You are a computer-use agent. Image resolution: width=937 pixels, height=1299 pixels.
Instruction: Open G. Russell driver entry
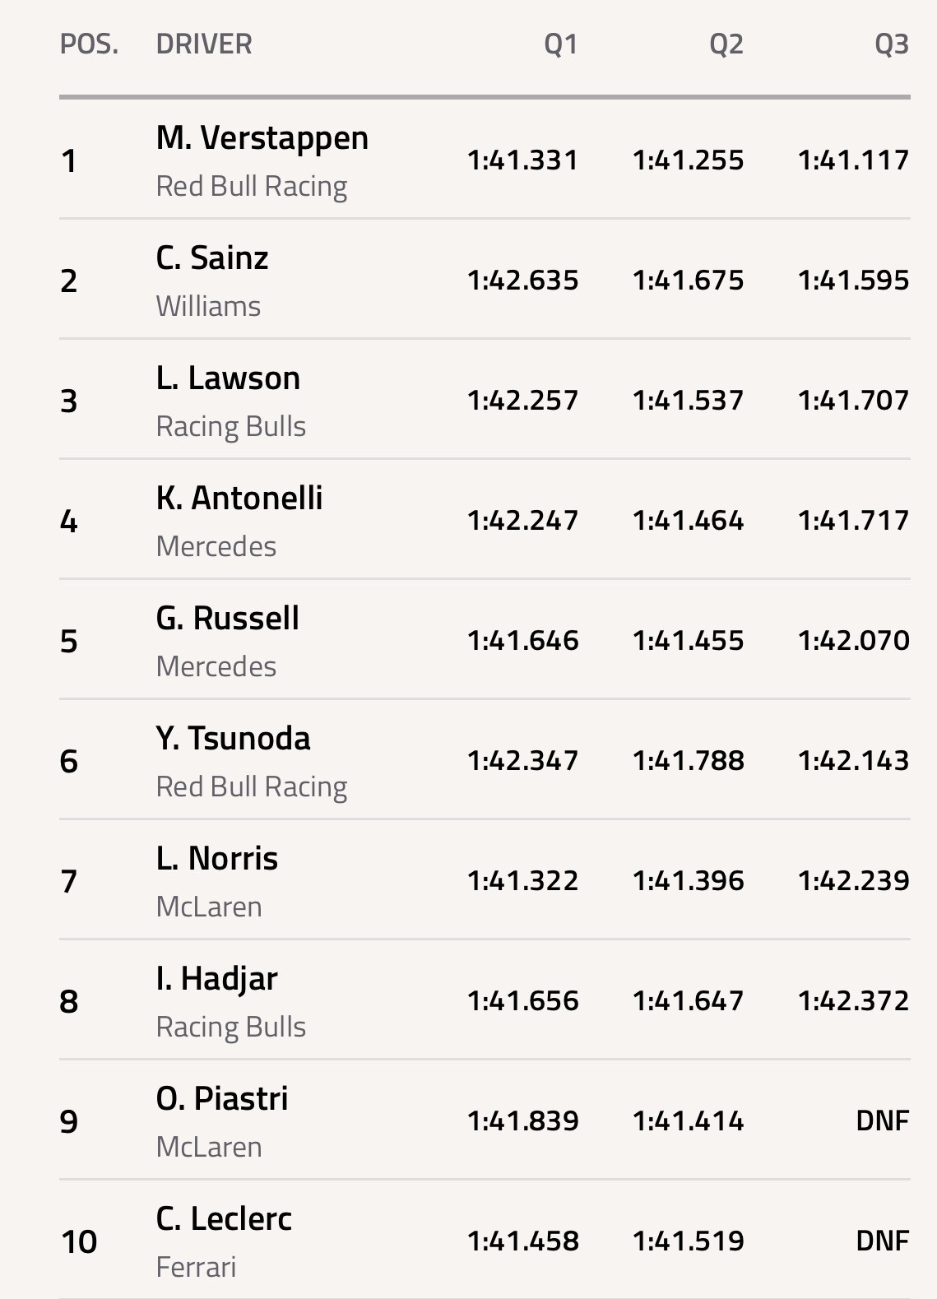coord(228,619)
